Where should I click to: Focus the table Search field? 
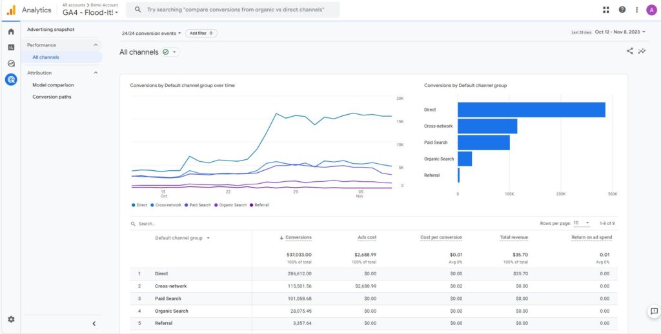click(147, 224)
